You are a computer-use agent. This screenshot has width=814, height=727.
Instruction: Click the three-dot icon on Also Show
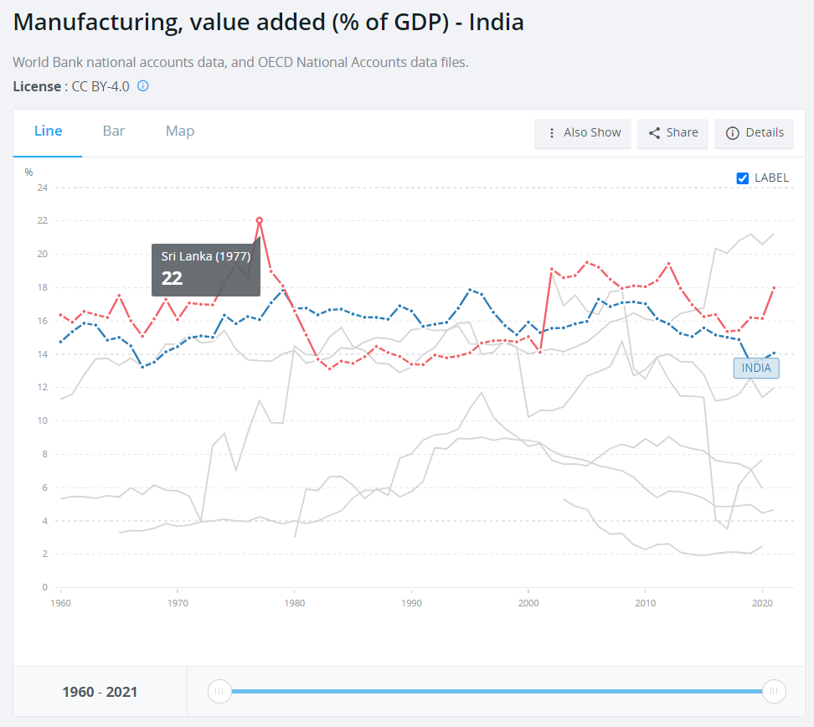coord(551,133)
